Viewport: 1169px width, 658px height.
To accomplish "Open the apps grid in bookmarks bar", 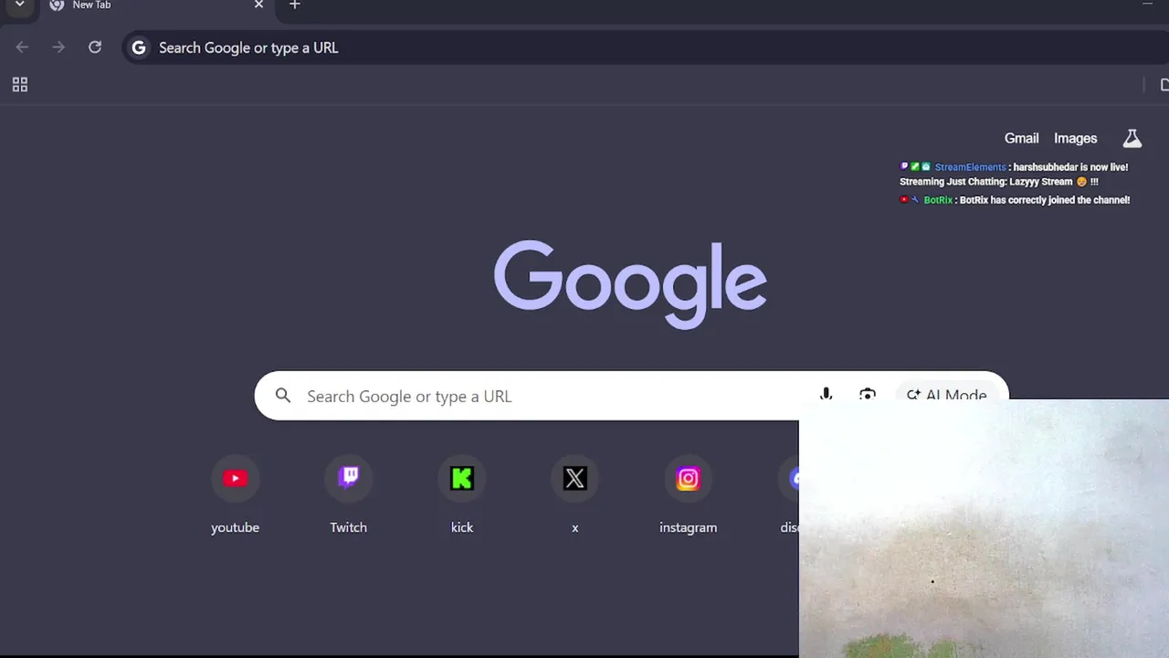I will pos(20,85).
